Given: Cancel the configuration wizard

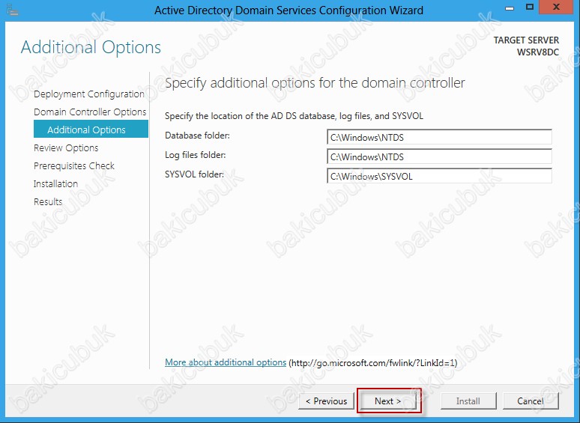Looking at the screenshot, I should [x=531, y=401].
